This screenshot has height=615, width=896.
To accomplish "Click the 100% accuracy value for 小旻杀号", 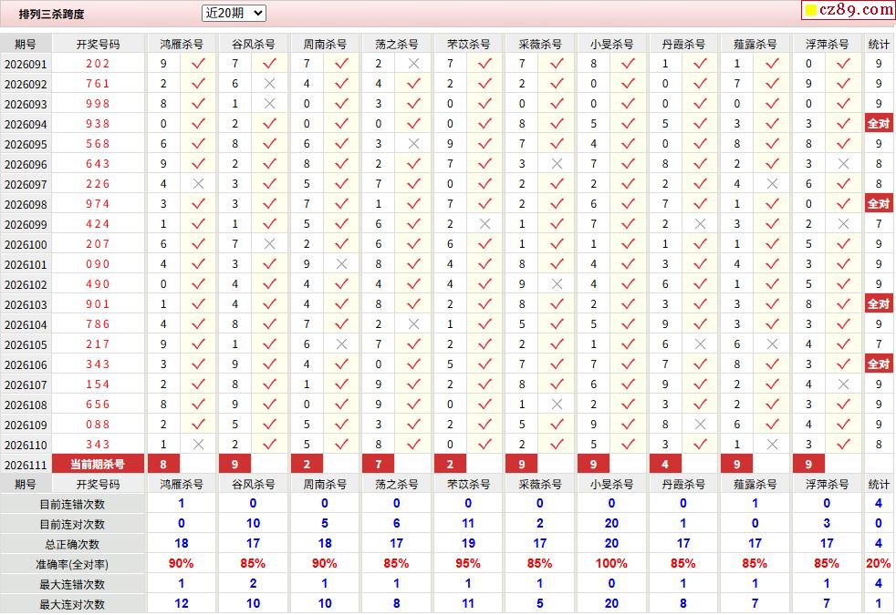I will (611, 564).
